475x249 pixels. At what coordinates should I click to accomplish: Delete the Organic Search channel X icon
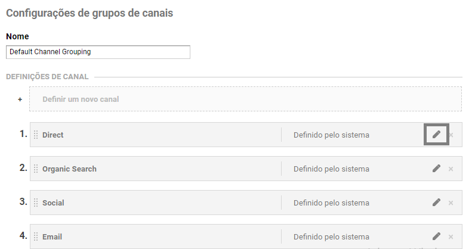pyautogui.click(x=451, y=169)
